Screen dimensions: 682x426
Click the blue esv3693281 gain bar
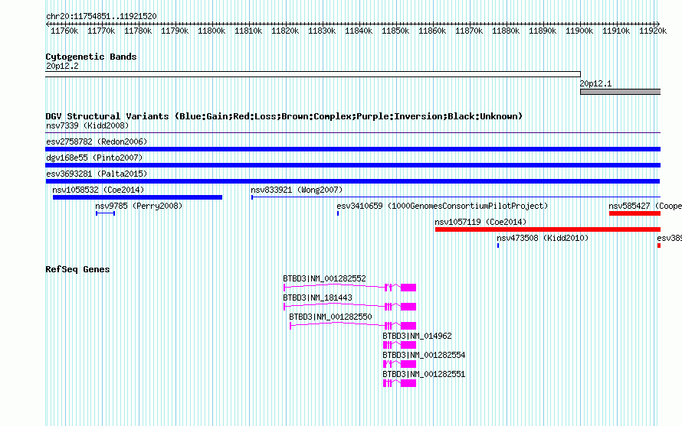[352, 181]
